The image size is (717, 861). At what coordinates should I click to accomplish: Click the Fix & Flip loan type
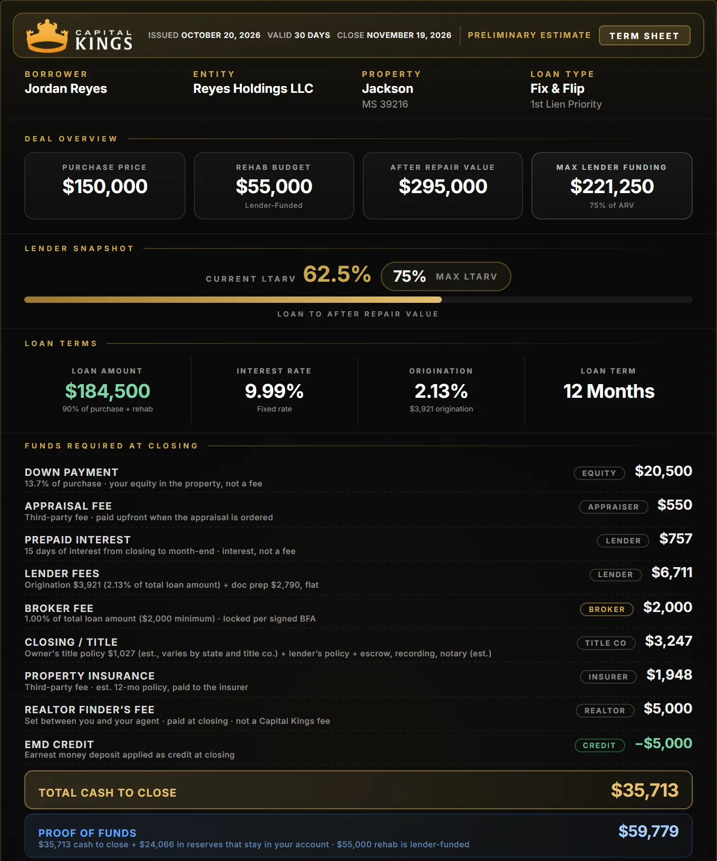tap(557, 89)
